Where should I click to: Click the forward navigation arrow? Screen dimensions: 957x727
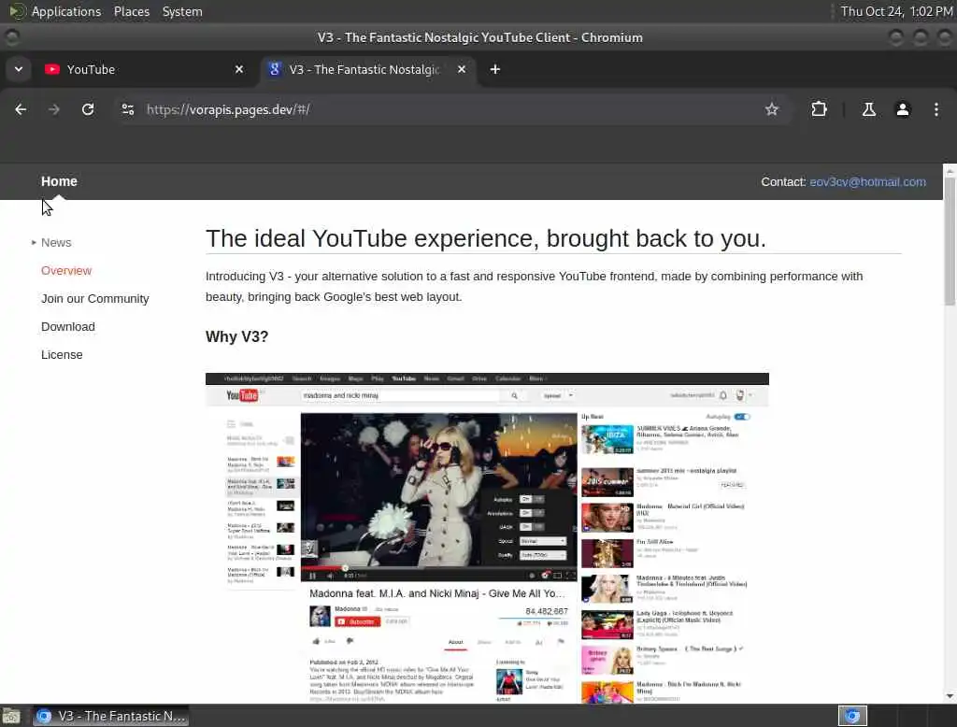[x=53, y=109]
